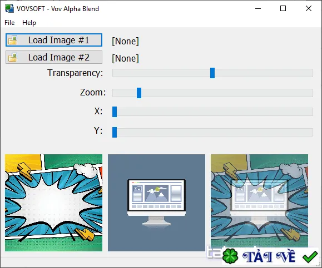Open the File menu

pyautogui.click(x=9, y=23)
